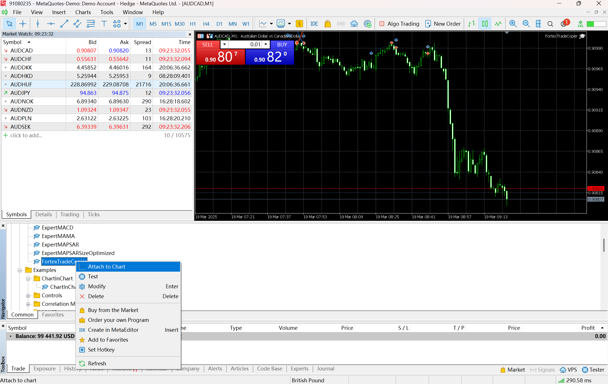Open the chart type line dropdown

click(x=271, y=24)
